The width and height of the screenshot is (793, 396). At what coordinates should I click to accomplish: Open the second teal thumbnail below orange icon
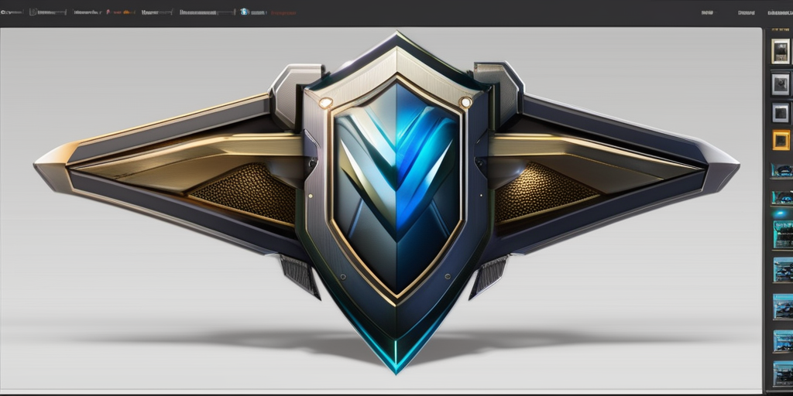(x=781, y=197)
